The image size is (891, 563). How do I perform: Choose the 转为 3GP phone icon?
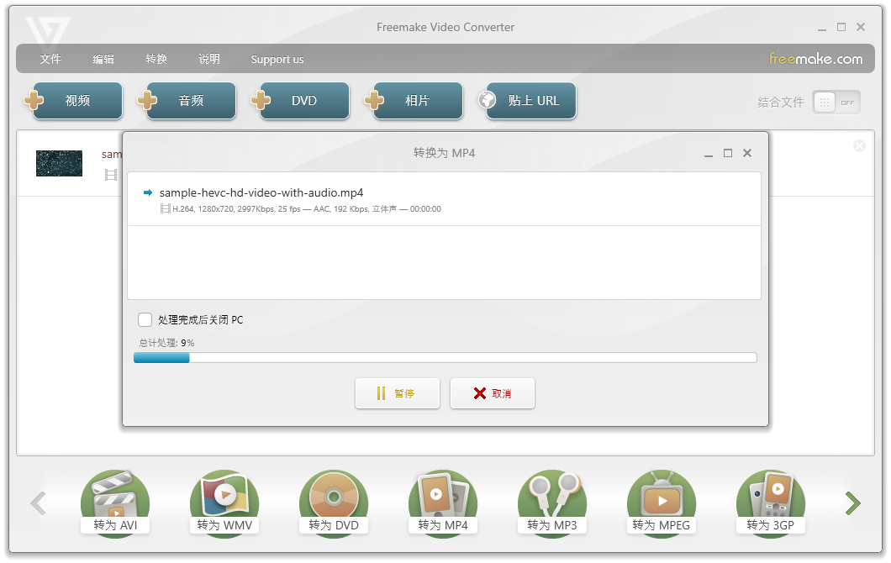771,502
